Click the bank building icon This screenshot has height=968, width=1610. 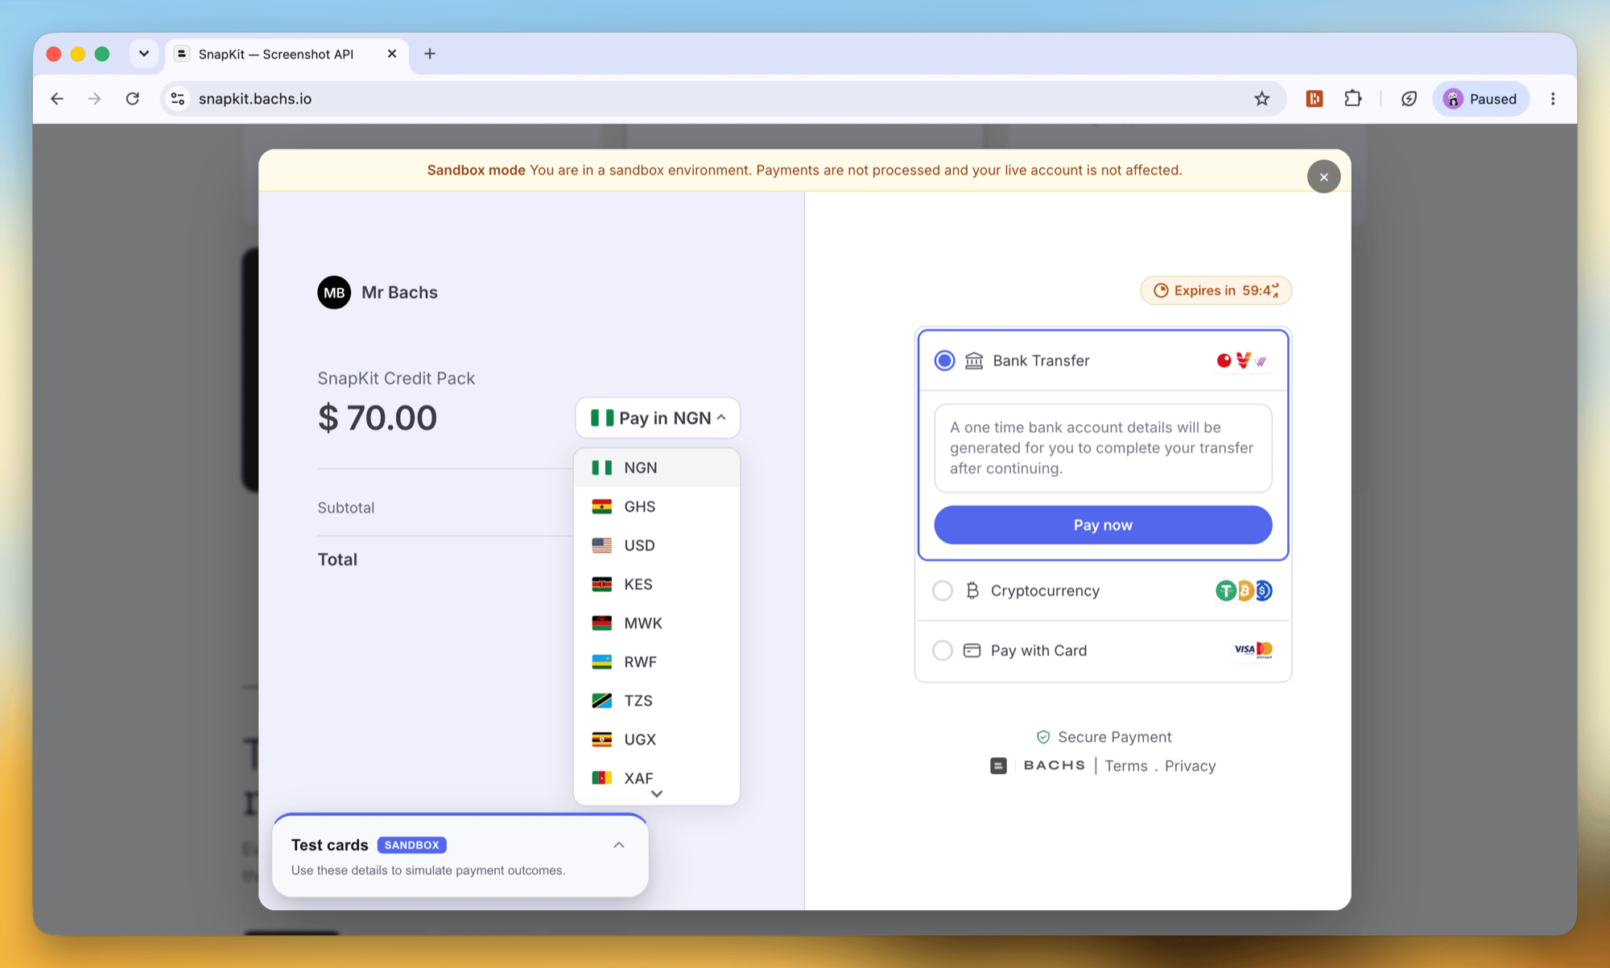[x=974, y=360]
